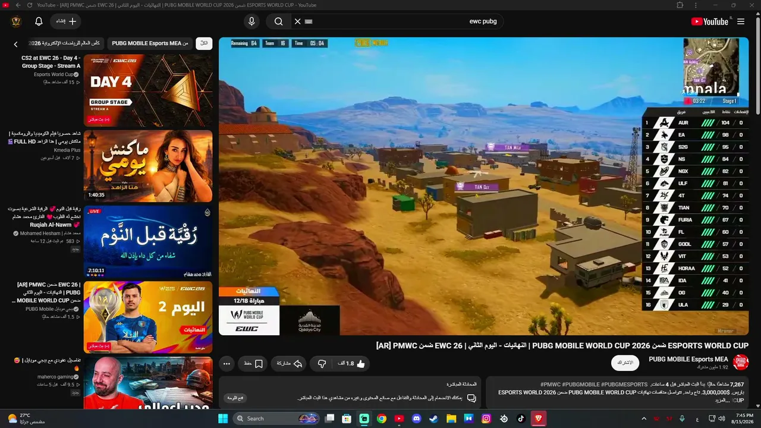Click the chips row scroll arrow
761x428 pixels.
pos(15,44)
